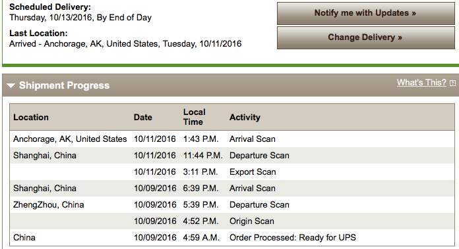The image size is (459, 249).
Task: Select the Shanghai 11:44 P.M. Departure Scan row
Action: [232, 156]
